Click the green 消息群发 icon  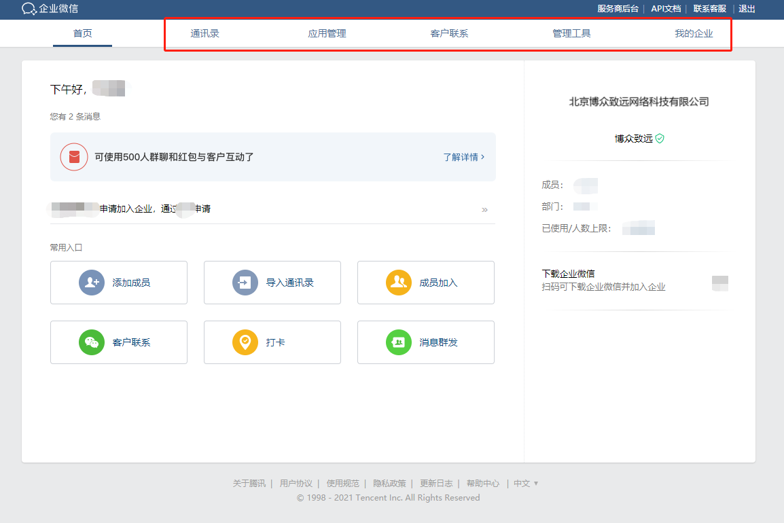[399, 342]
